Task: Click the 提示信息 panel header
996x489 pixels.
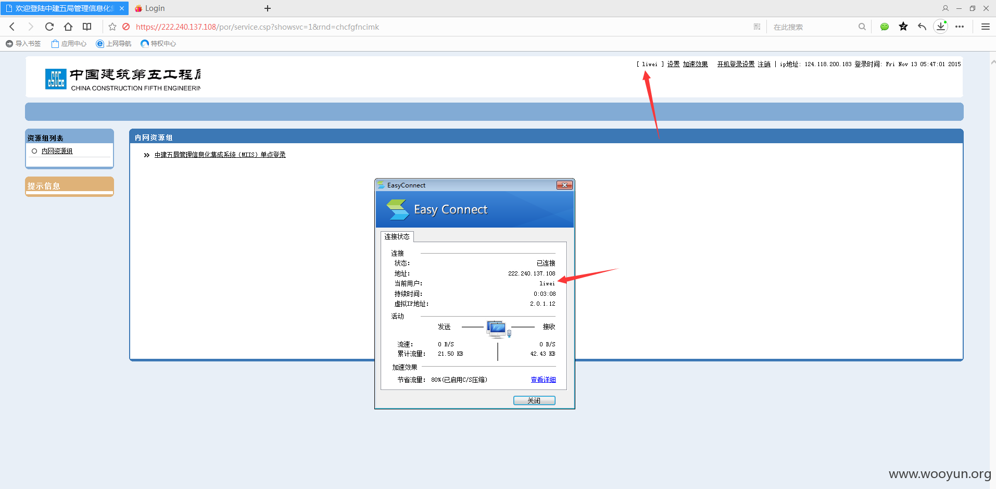Action: click(x=69, y=186)
